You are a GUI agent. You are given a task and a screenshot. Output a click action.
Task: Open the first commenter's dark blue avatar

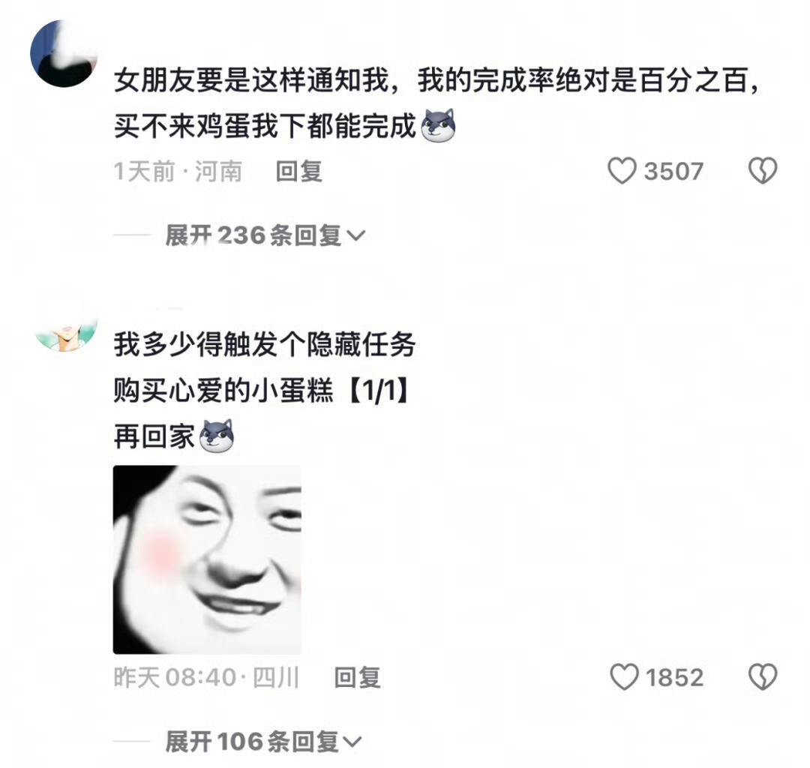point(64,54)
